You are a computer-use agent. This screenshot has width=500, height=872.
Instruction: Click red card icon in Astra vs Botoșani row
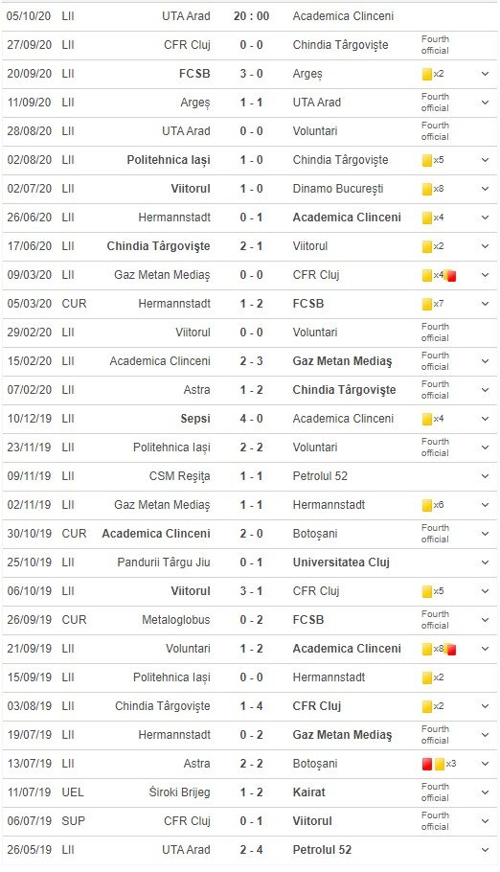427,764
